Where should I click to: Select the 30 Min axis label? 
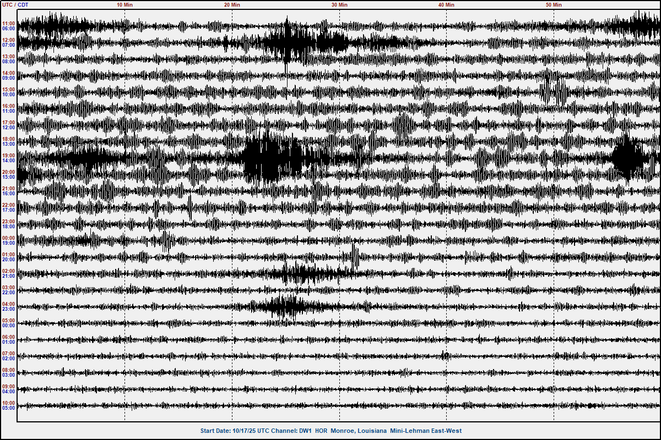(x=339, y=4)
